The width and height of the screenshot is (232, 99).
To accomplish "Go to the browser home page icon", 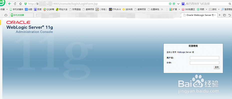I will (x=21, y=4).
